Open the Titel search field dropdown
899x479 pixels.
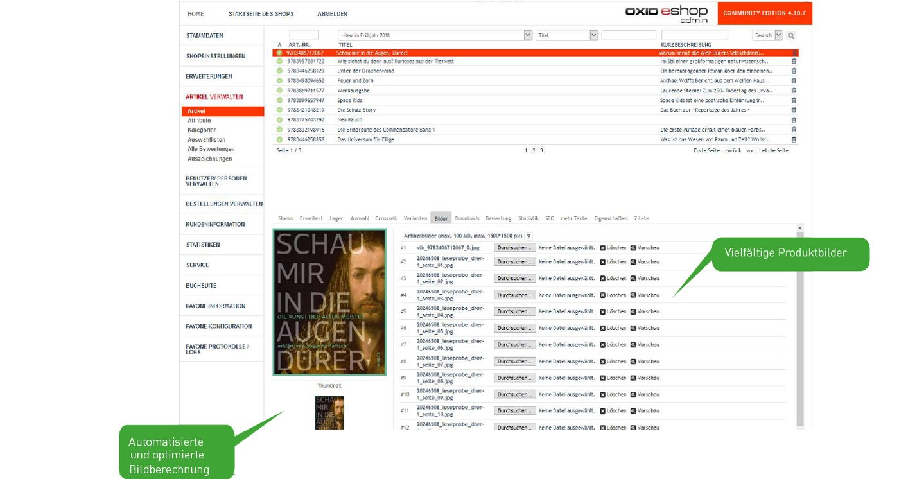(567, 35)
